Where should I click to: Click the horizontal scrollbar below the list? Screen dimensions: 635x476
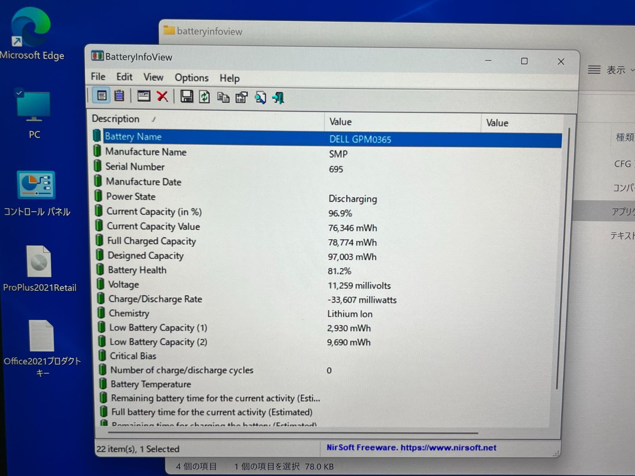point(294,433)
